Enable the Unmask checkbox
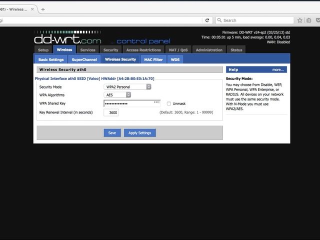This screenshot has height=240, width=320. 169,103
